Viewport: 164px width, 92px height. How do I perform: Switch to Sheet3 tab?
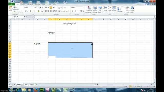tap(32, 84)
